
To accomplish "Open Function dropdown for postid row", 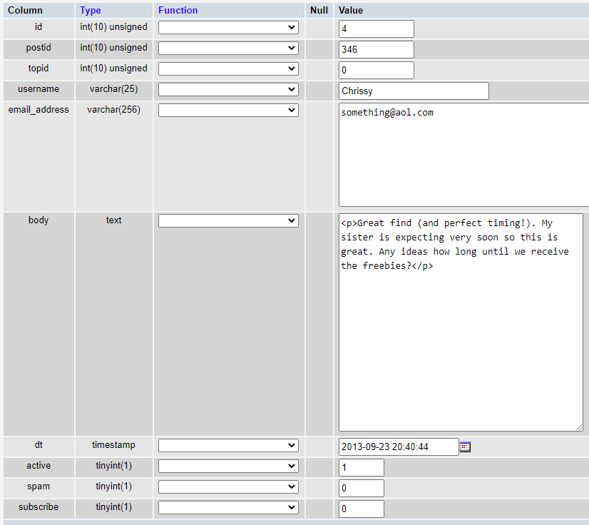I will (x=228, y=48).
